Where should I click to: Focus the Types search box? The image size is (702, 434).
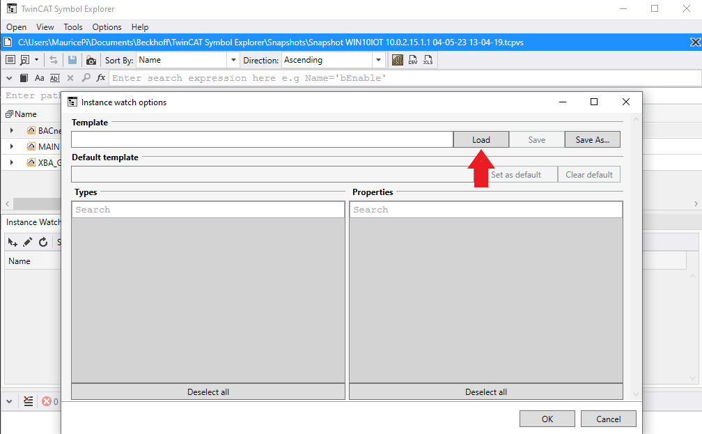pyautogui.click(x=208, y=210)
